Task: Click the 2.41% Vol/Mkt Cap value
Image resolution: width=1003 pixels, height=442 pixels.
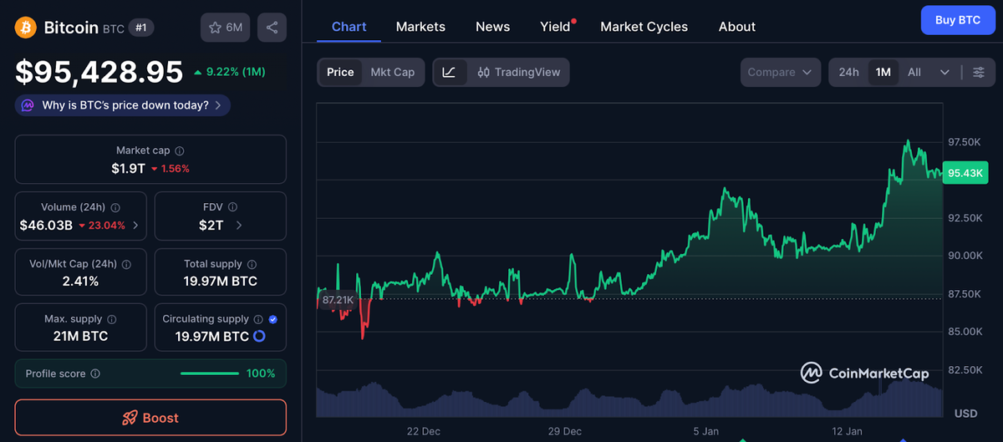Action: [81, 282]
